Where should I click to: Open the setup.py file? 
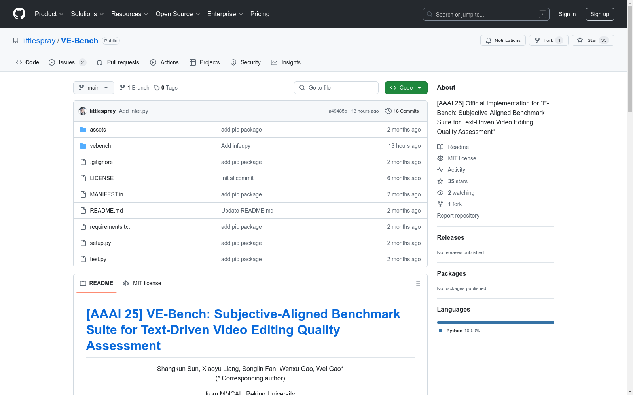tap(100, 243)
